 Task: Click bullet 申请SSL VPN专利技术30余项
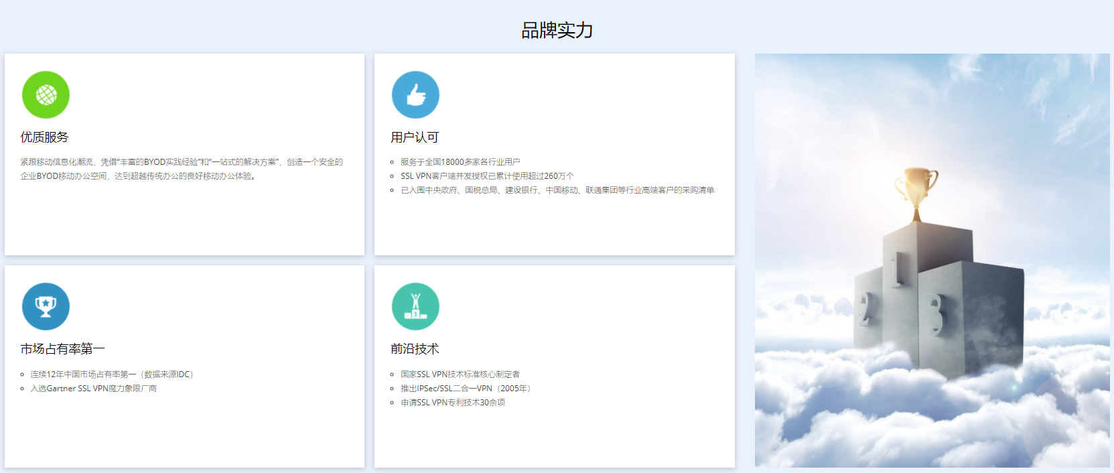[453, 403]
